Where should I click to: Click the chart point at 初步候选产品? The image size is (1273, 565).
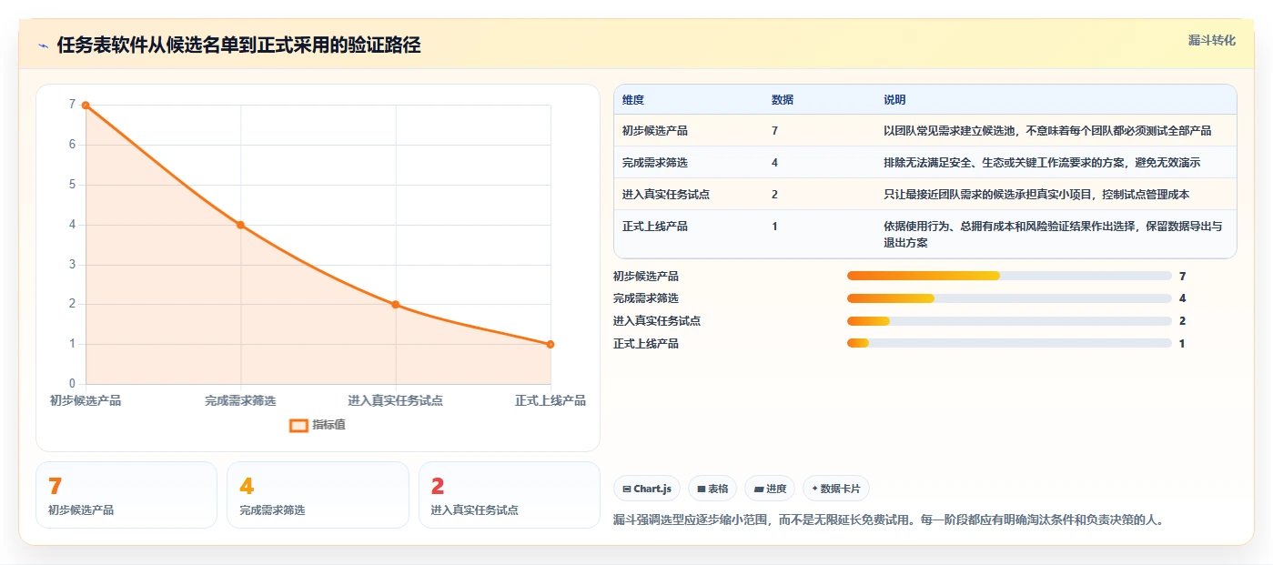tap(86, 106)
